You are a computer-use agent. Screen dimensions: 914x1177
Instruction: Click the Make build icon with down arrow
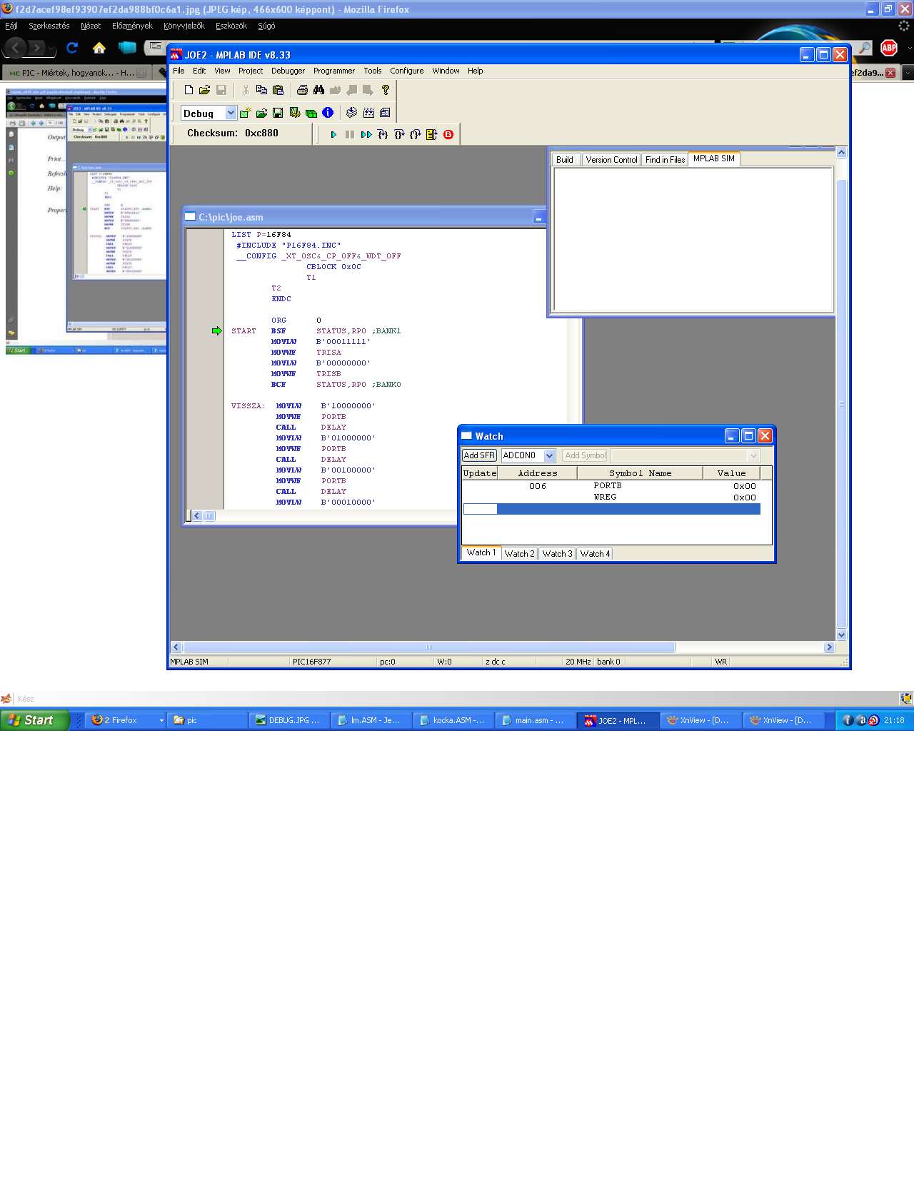[351, 113]
